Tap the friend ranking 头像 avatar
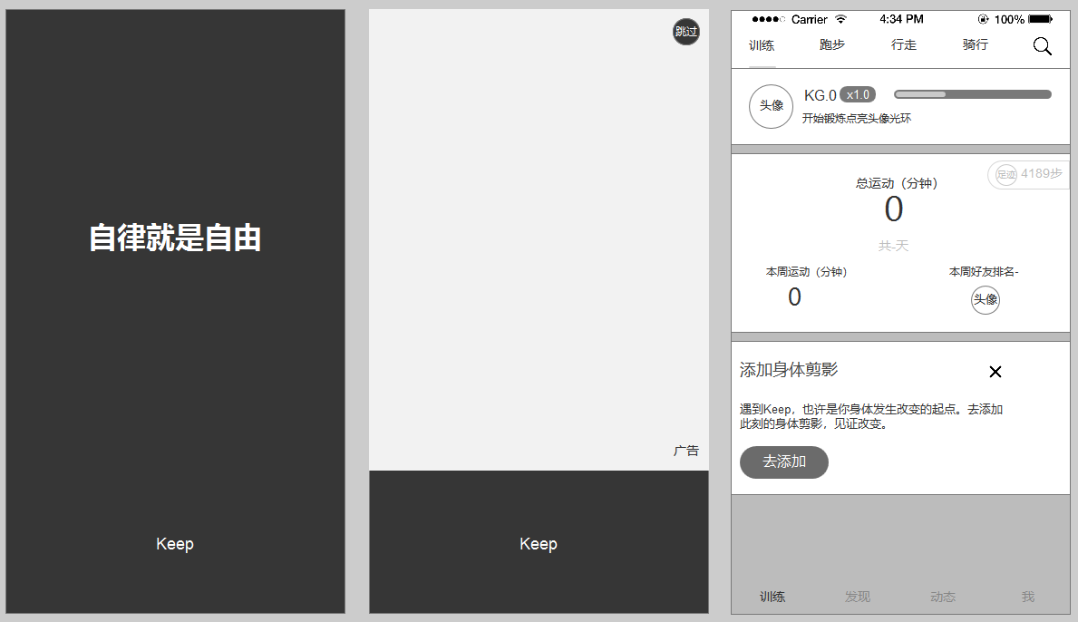 coord(985,300)
